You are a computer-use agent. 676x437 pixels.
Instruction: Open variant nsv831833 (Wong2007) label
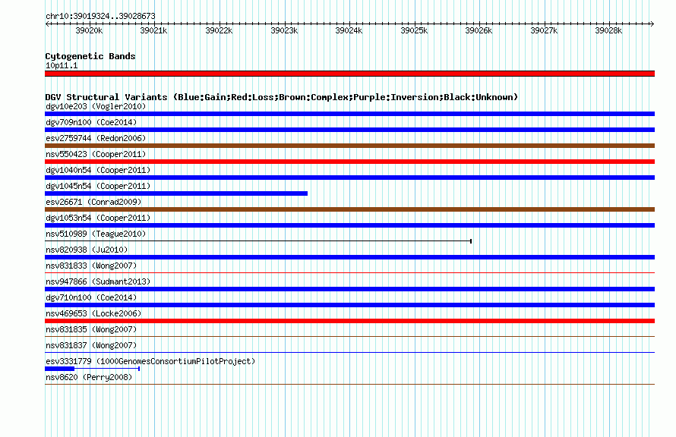pos(91,266)
